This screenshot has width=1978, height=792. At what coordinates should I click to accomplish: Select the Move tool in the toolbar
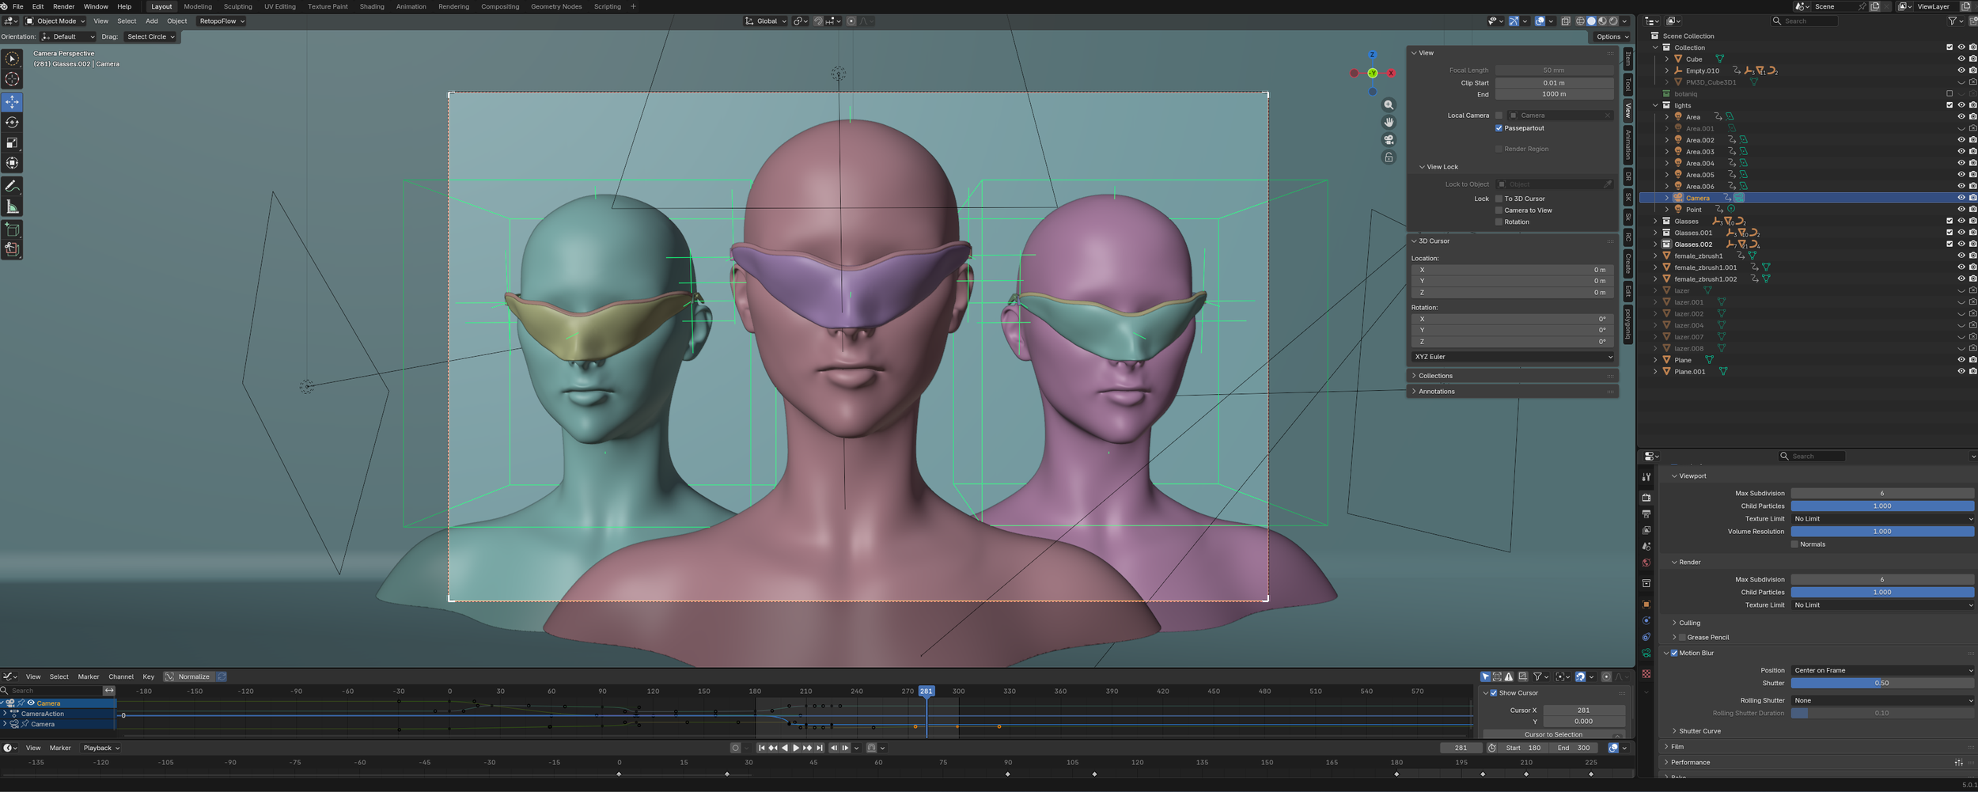[12, 101]
